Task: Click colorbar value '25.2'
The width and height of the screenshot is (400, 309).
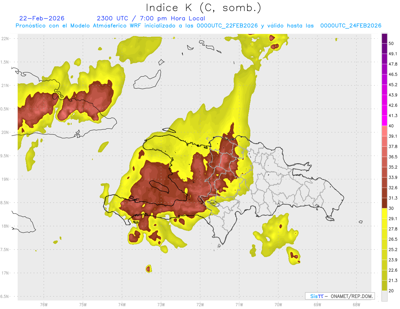Action: click(x=393, y=250)
